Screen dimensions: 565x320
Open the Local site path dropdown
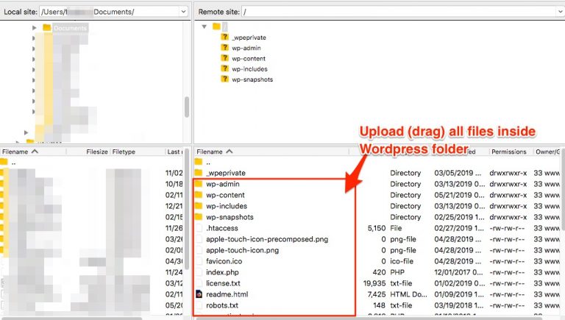click(183, 12)
